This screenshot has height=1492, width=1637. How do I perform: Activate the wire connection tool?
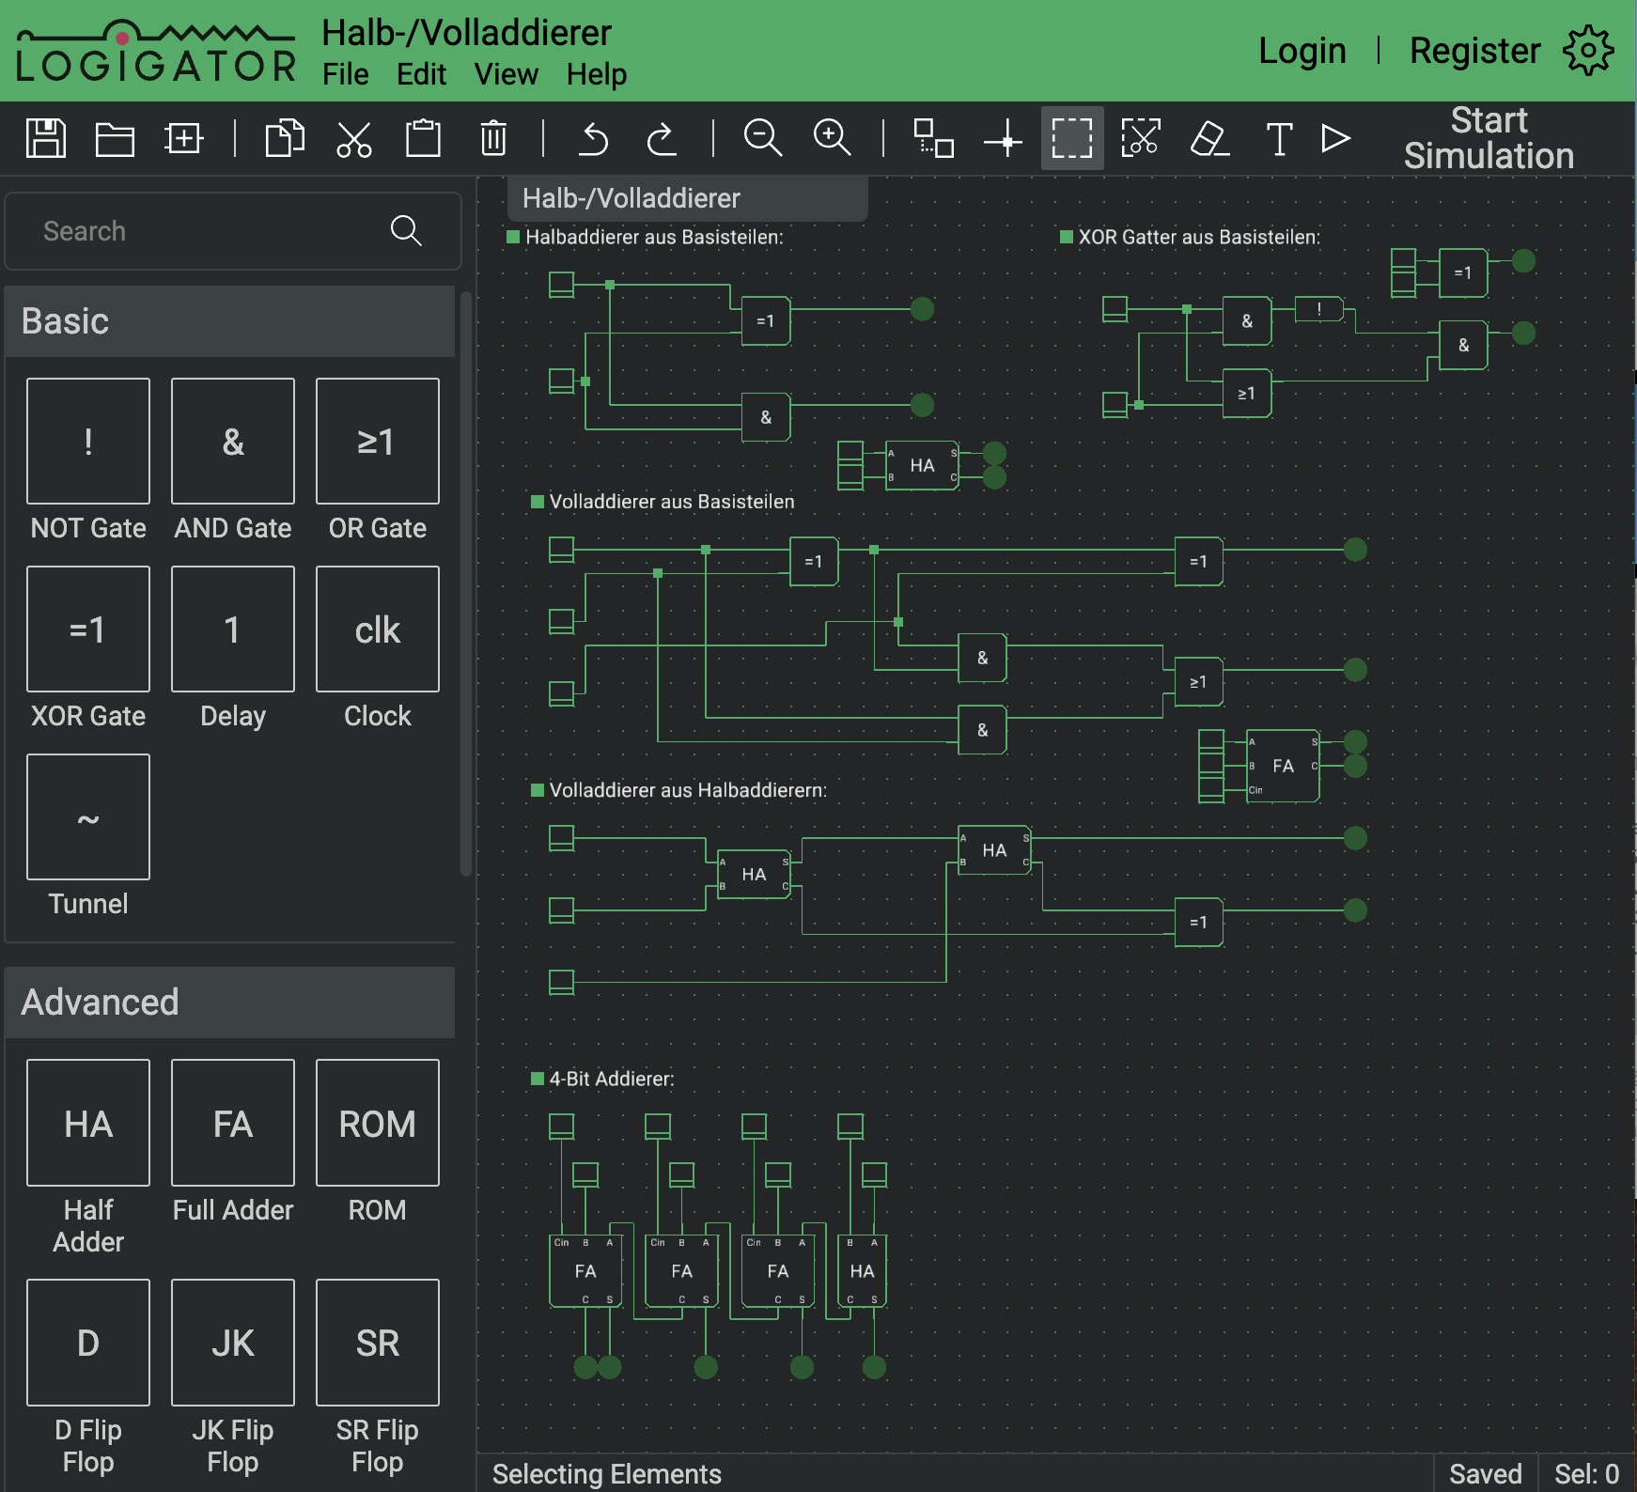point(1003,140)
